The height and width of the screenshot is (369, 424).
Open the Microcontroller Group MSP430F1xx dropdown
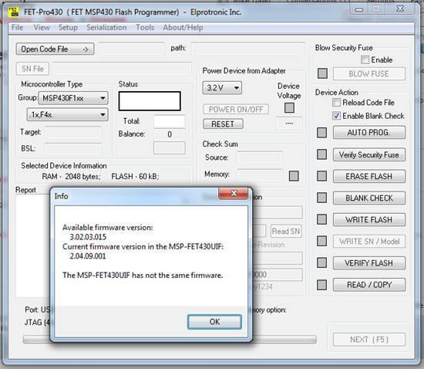coord(73,98)
